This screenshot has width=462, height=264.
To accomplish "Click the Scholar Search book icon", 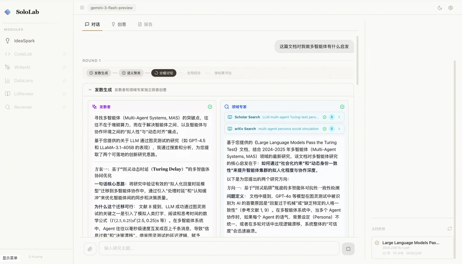I will tap(230, 117).
